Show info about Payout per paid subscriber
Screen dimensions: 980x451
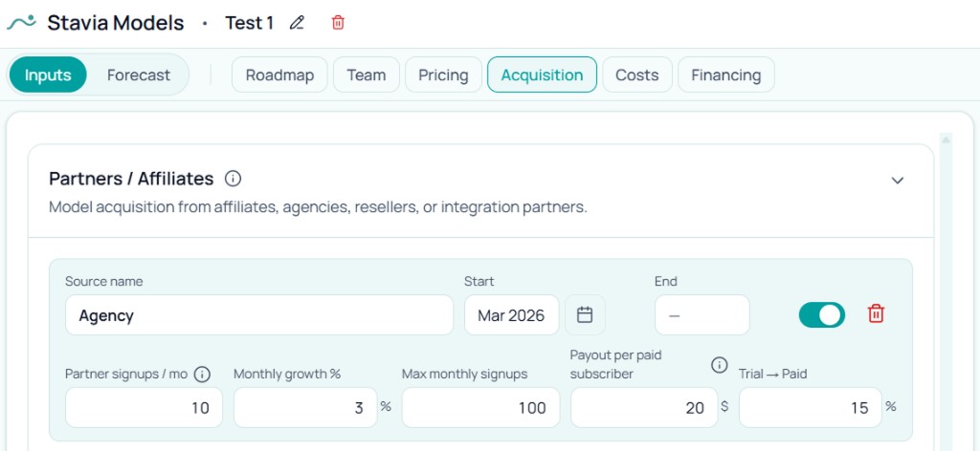pos(720,365)
